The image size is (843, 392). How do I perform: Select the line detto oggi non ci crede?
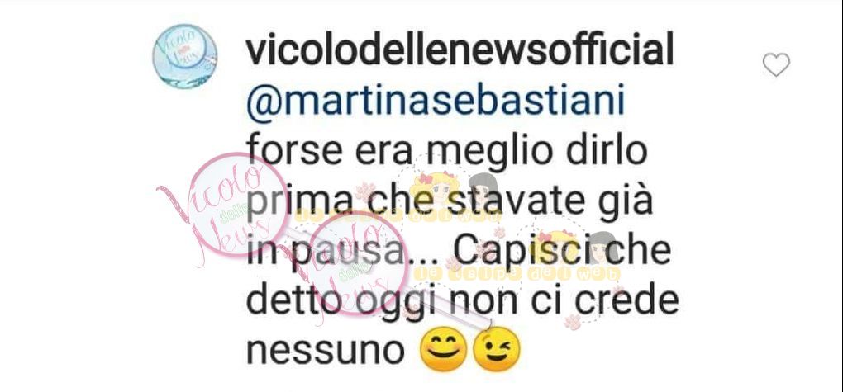[x=462, y=302]
